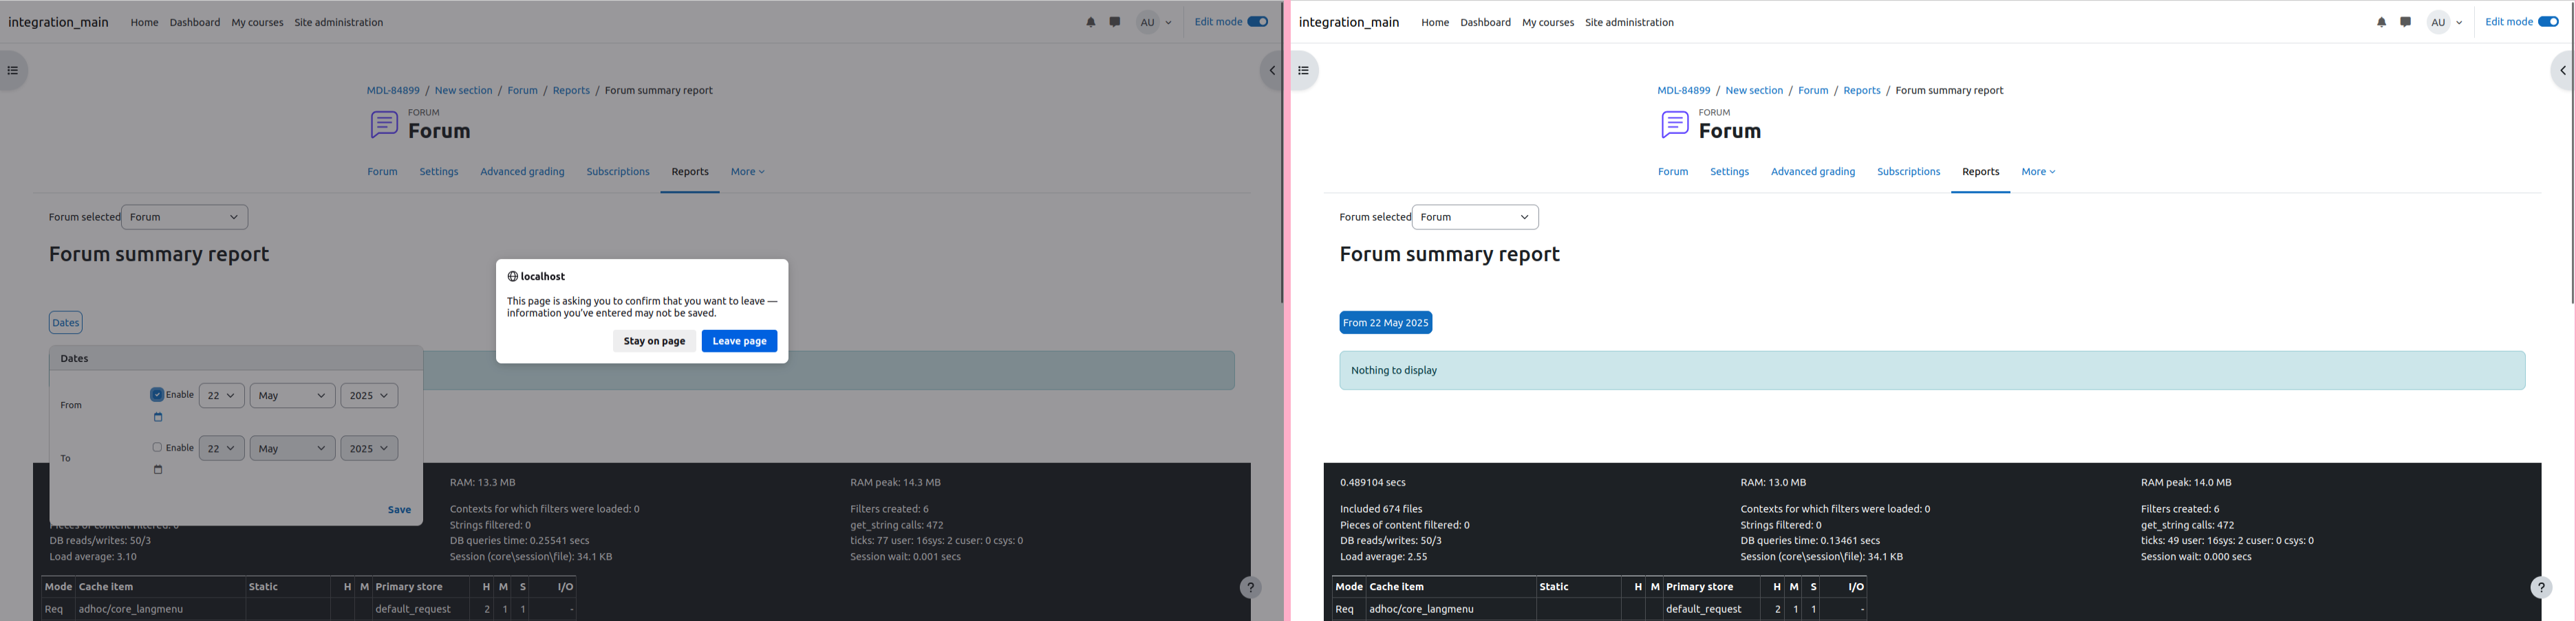Viewport: 2576px width, 621px height.
Task: Open New section breadcrumb in left window
Action: (463, 91)
